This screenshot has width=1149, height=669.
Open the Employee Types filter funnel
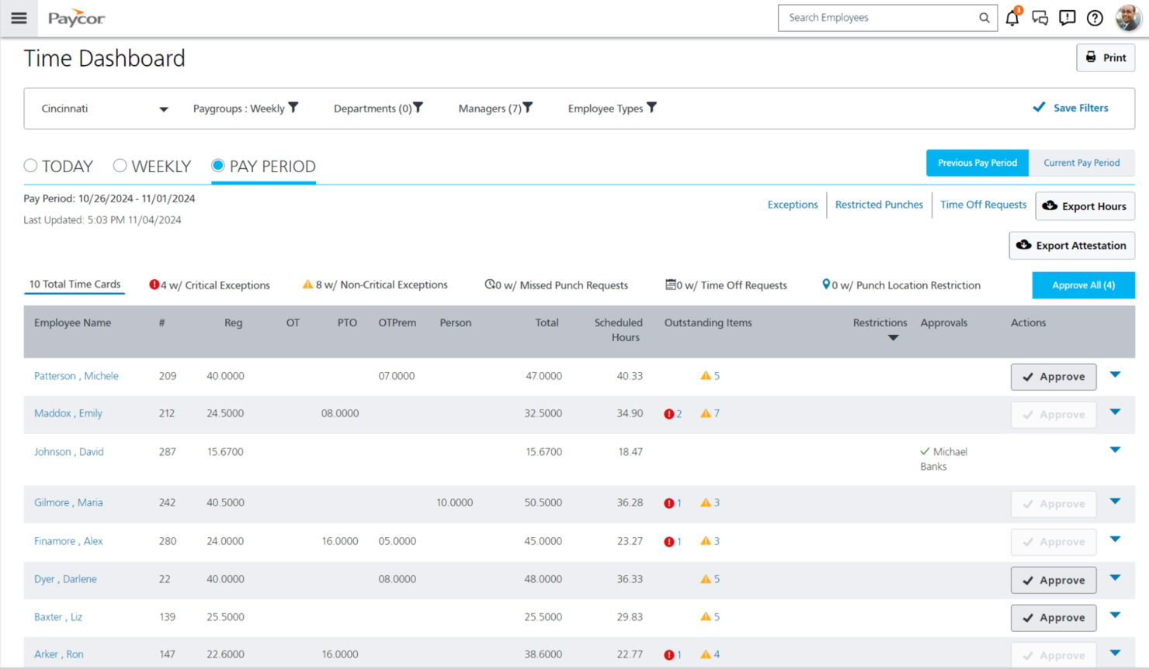pos(652,108)
